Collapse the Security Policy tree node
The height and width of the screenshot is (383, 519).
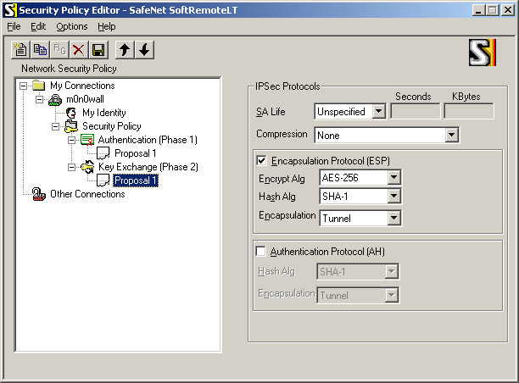coord(56,126)
